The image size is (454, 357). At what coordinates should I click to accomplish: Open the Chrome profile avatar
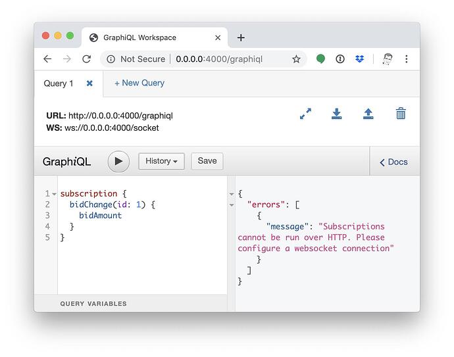[x=388, y=59]
